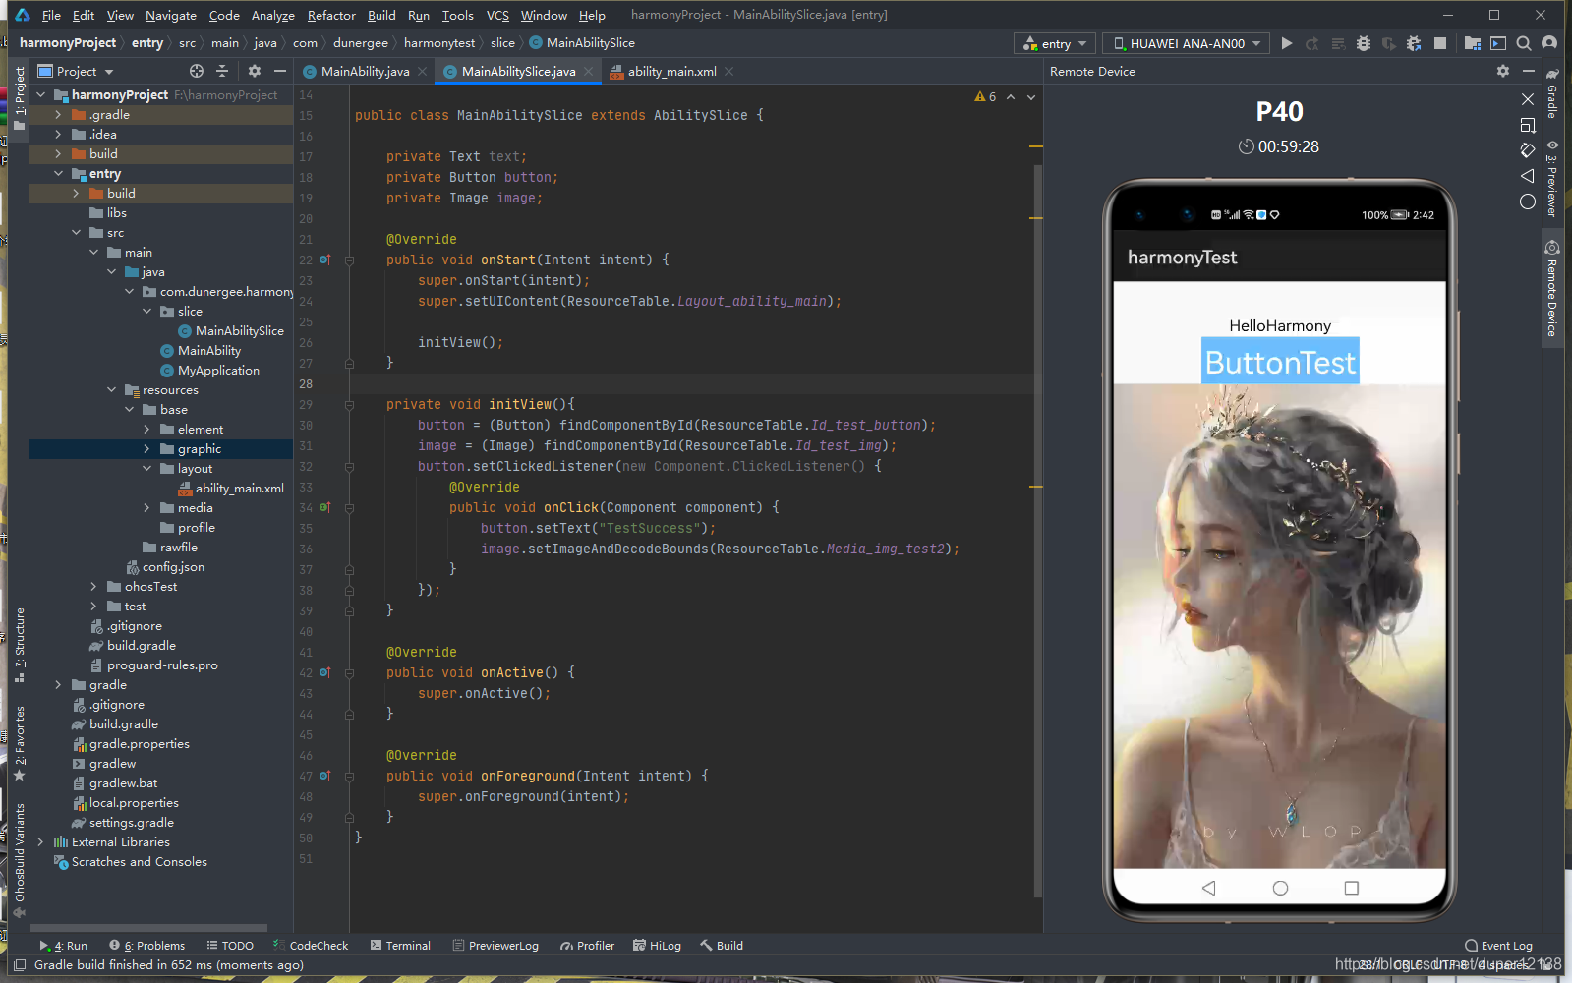The image size is (1572, 983).
Task: Go to next highlighted warning arrow
Action: click(1031, 96)
